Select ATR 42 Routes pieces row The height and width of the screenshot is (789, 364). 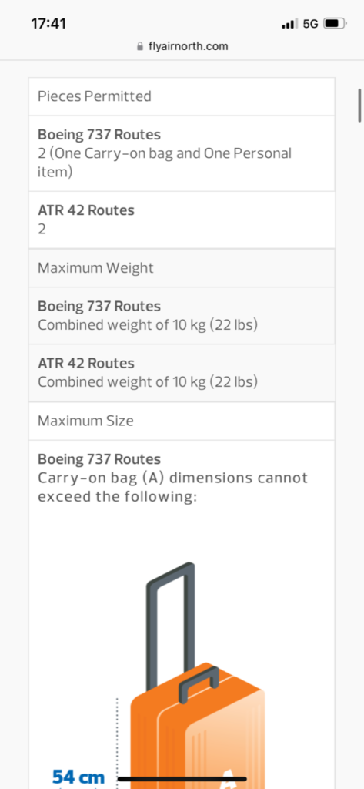pyautogui.click(x=182, y=220)
